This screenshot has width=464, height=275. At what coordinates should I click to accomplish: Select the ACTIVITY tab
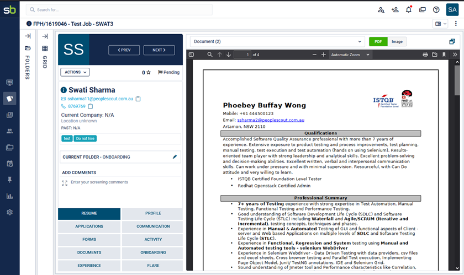point(153,239)
